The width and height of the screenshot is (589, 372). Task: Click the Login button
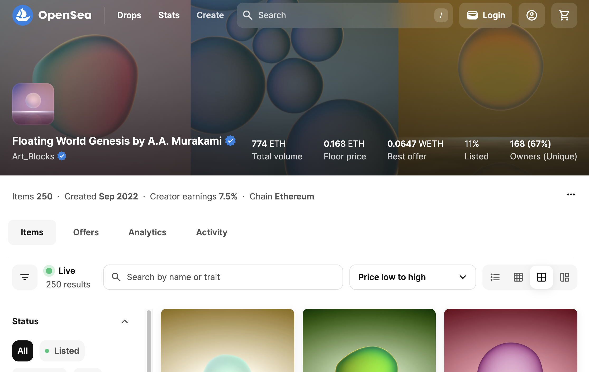pyautogui.click(x=486, y=15)
